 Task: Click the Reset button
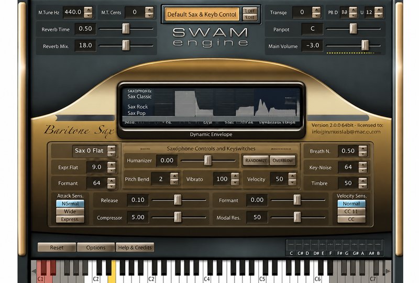[57, 247]
